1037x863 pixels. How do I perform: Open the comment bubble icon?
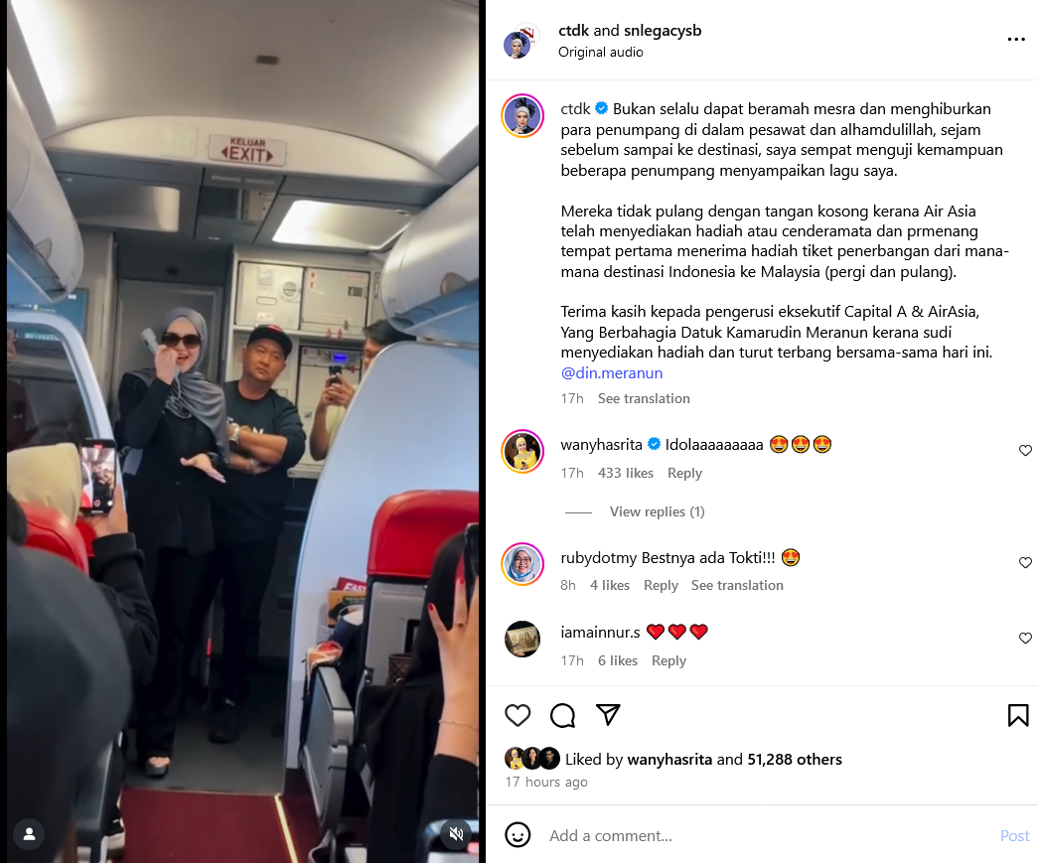(x=563, y=715)
